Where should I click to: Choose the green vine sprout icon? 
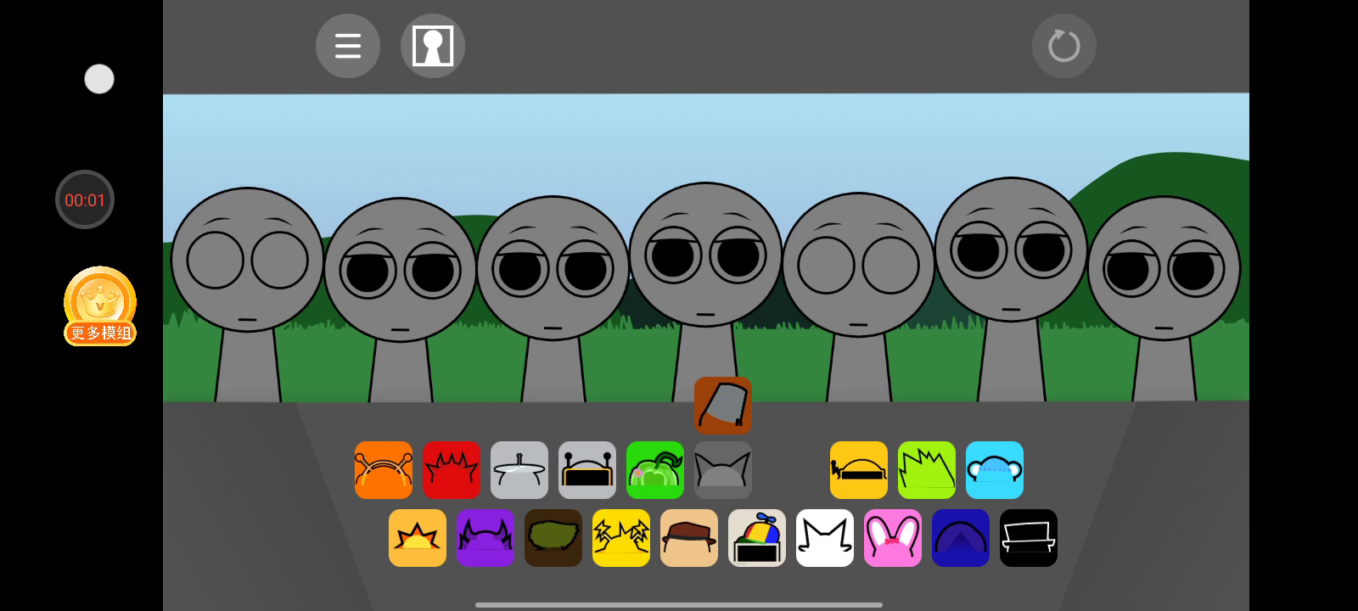[655, 470]
